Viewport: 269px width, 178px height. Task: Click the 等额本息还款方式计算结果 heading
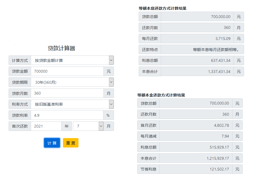pyautogui.click(x=163, y=8)
